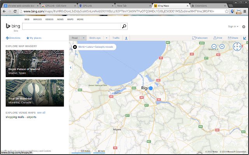Open the Chrome hamburger menu

245,11
